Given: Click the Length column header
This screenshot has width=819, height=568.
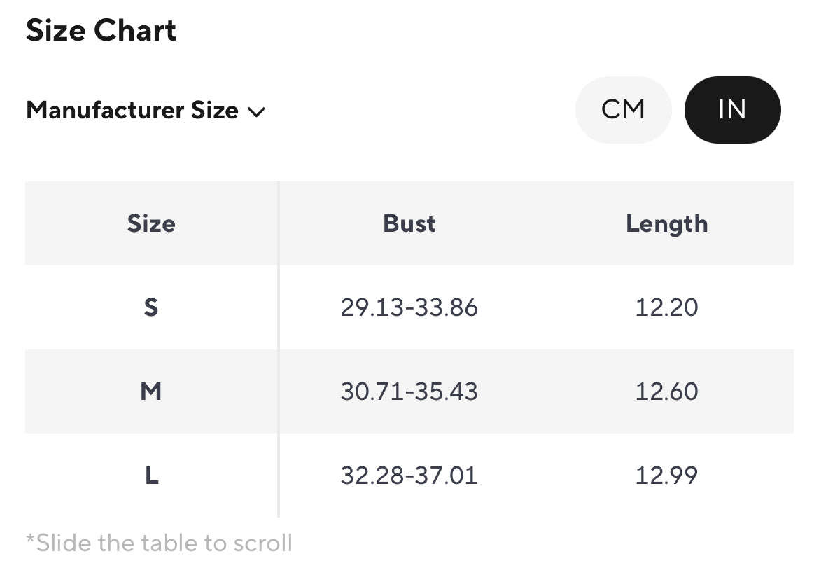Looking at the screenshot, I should (x=666, y=223).
